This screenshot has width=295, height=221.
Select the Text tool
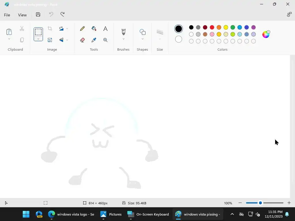pyautogui.click(x=105, y=28)
